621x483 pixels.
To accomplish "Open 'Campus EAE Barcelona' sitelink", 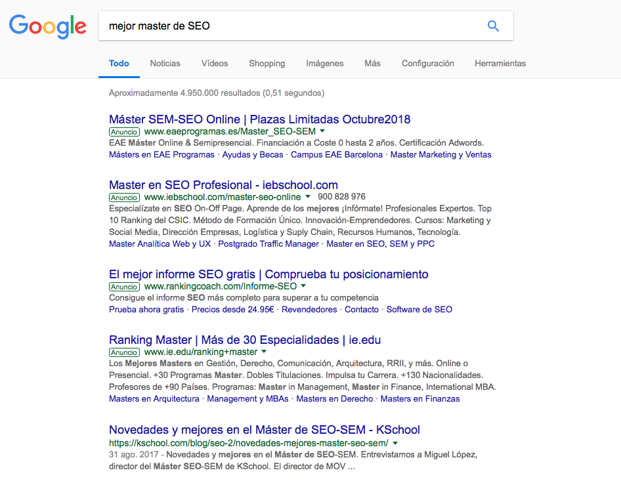I will pos(337,155).
